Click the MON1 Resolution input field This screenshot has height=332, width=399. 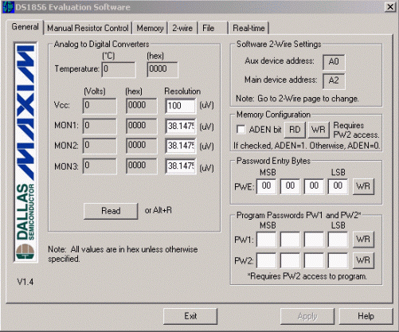coord(181,126)
